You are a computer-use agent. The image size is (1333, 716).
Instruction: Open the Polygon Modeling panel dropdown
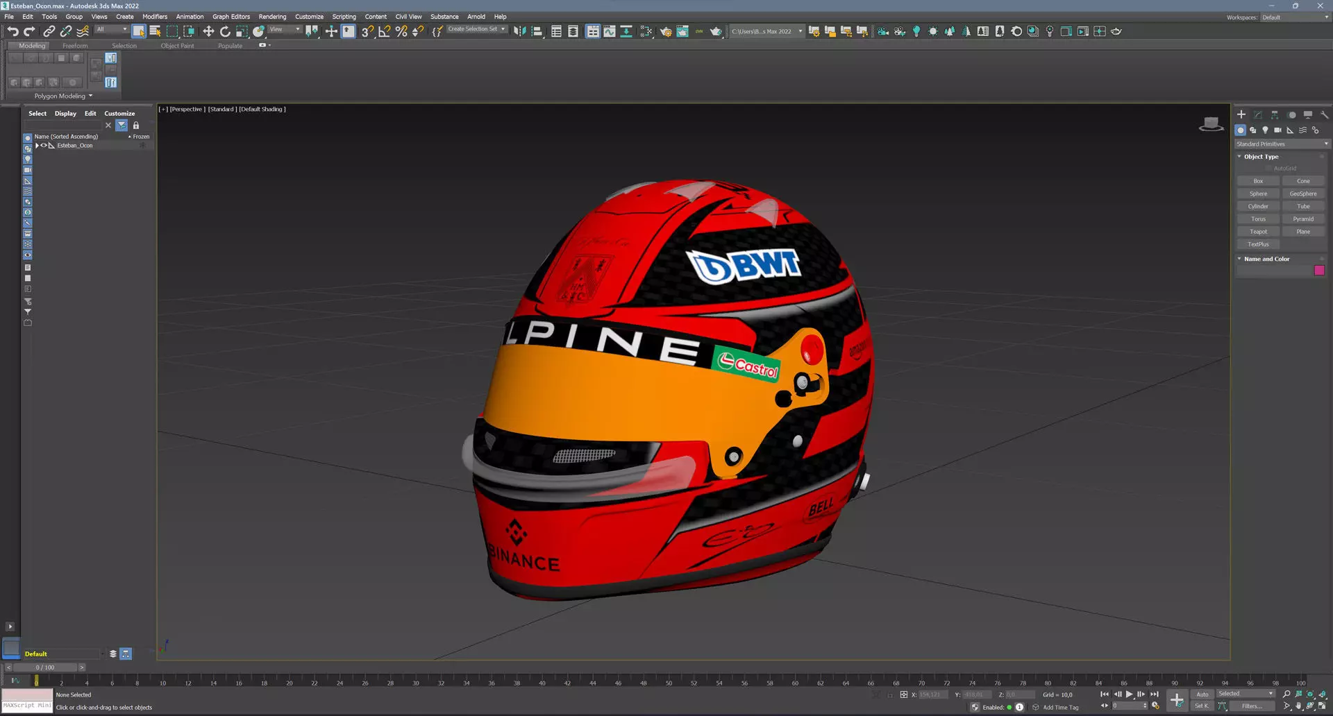click(63, 96)
